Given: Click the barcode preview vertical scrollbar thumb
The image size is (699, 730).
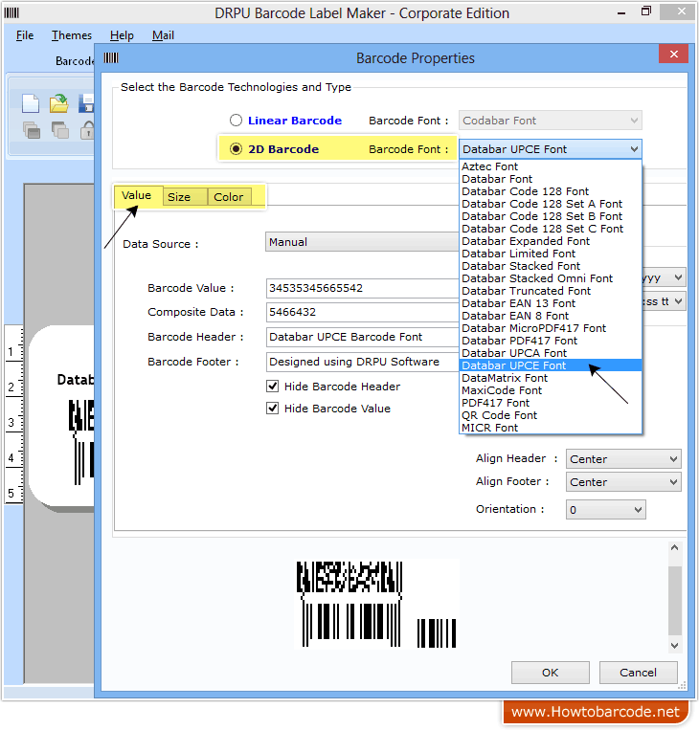Looking at the screenshot, I should [x=674, y=601].
